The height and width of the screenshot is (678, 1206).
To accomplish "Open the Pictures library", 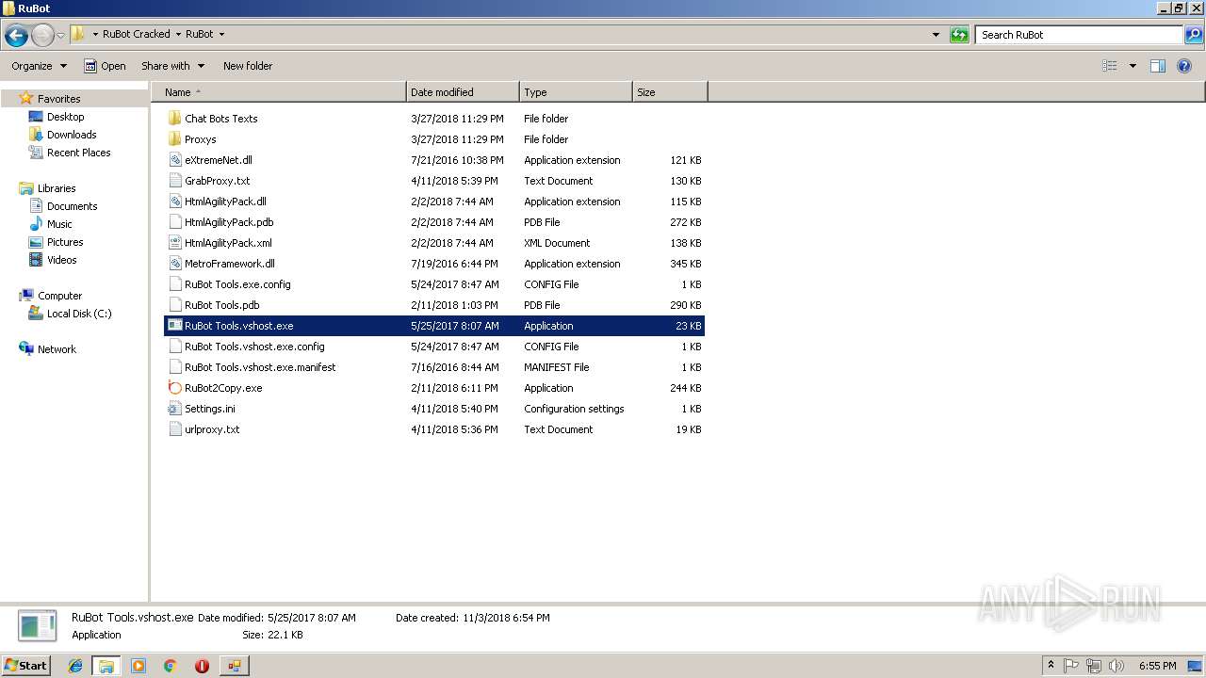I will tap(65, 242).
